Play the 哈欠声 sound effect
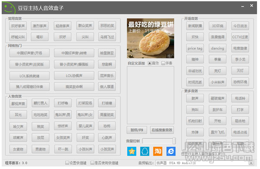Screen dimensions: 260x169 click(18, 126)
